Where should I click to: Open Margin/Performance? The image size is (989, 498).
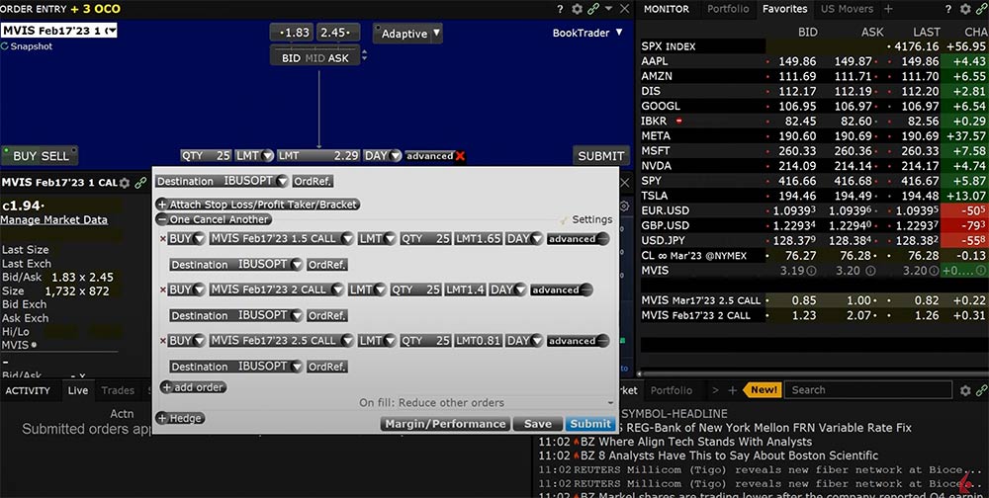point(445,424)
